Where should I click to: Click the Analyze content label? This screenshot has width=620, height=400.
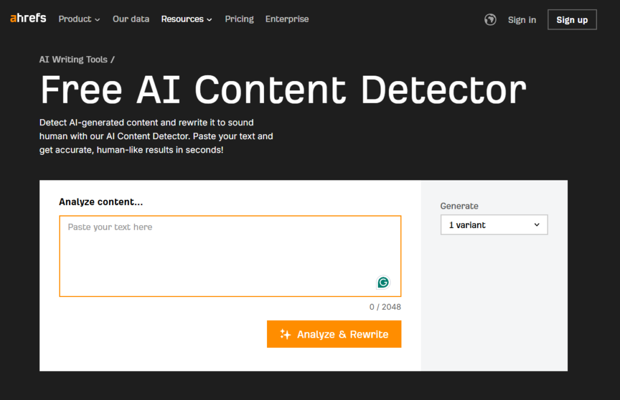point(101,202)
